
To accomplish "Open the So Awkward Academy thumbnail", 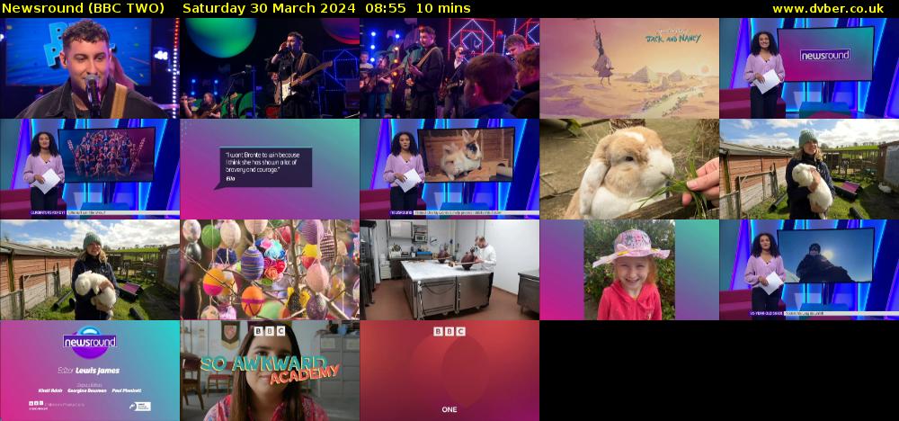I will click(270, 371).
